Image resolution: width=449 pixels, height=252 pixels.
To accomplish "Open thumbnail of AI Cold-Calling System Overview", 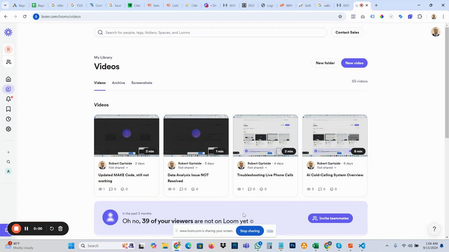I will coord(335,135).
